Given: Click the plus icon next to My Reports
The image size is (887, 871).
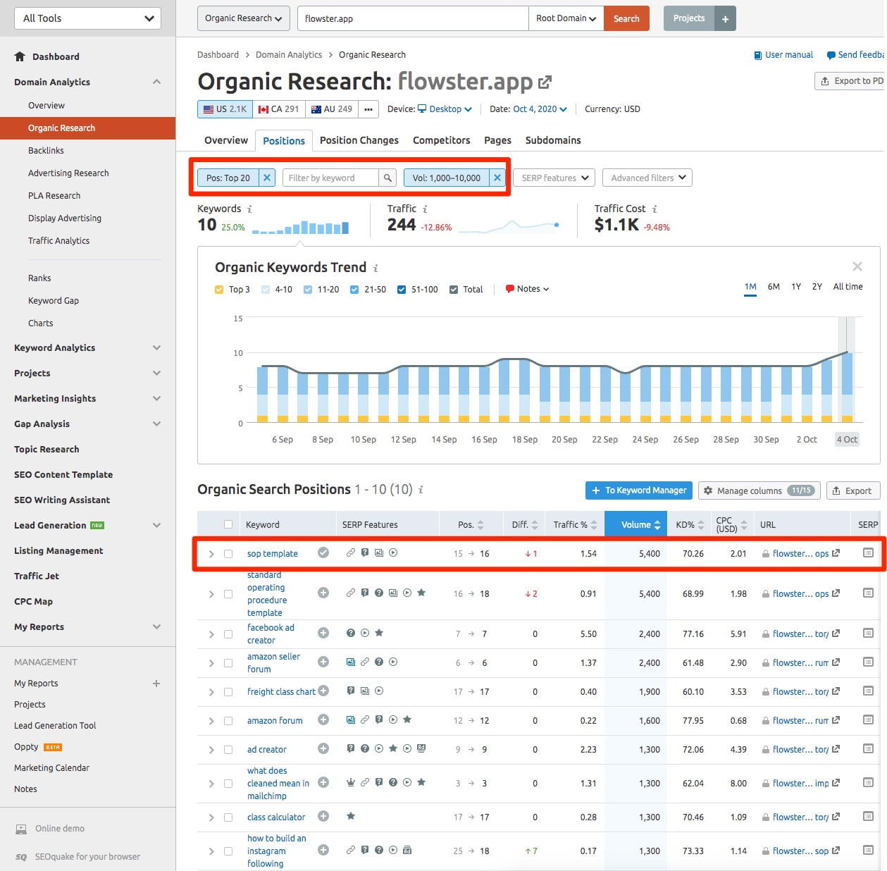Looking at the screenshot, I should 156,683.
